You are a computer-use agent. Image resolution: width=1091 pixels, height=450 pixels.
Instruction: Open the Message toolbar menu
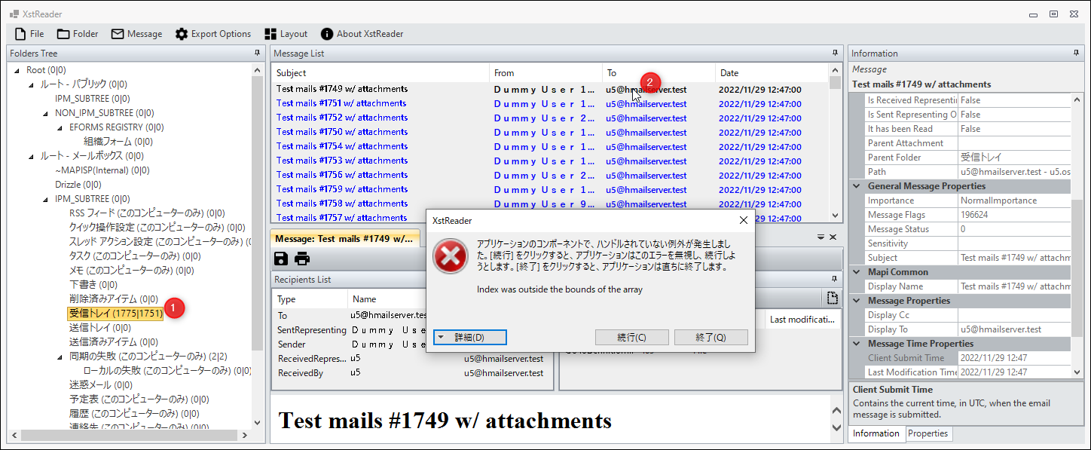136,34
